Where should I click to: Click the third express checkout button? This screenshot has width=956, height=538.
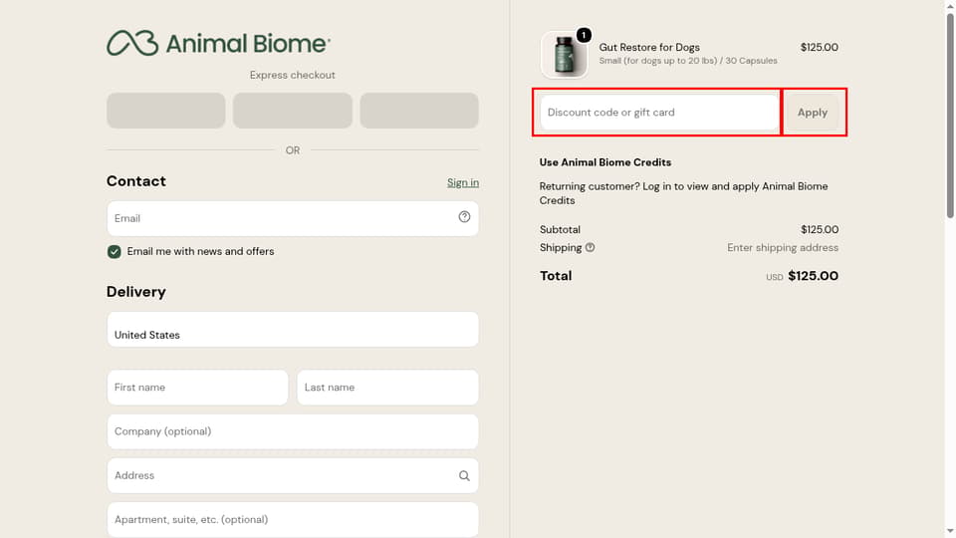pos(419,111)
